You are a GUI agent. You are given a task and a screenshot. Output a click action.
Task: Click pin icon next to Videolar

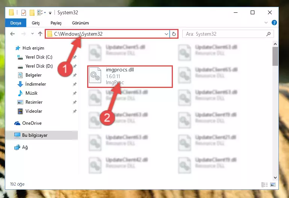click(74, 111)
